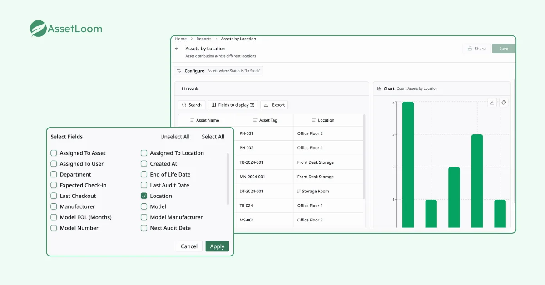
Task: Check the Model Manufacturer checkbox
Action: 144,217
